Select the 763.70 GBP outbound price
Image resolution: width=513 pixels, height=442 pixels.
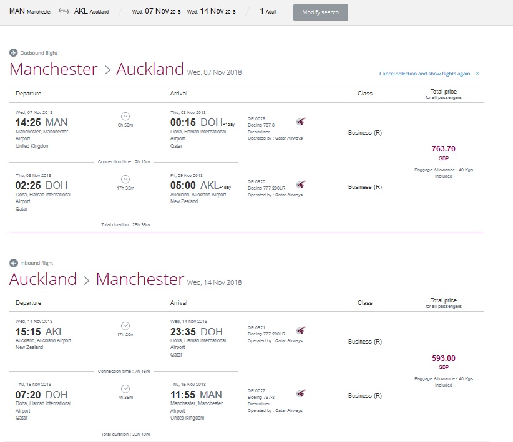(x=444, y=149)
